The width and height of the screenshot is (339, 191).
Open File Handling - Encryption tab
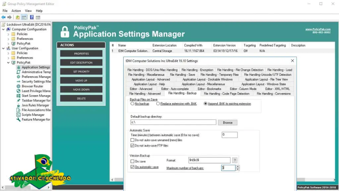pyautogui.click(x=197, y=70)
